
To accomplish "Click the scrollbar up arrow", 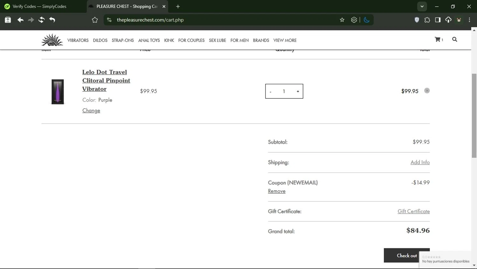I will click(474, 30).
